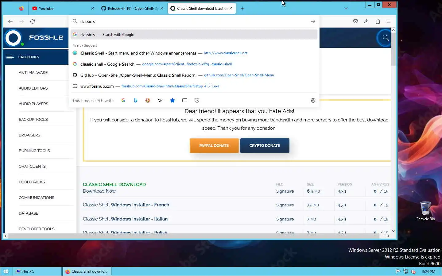This screenshot has height=276, width=442.
Task: Click Signature link in French installer row
Action: coord(285,205)
